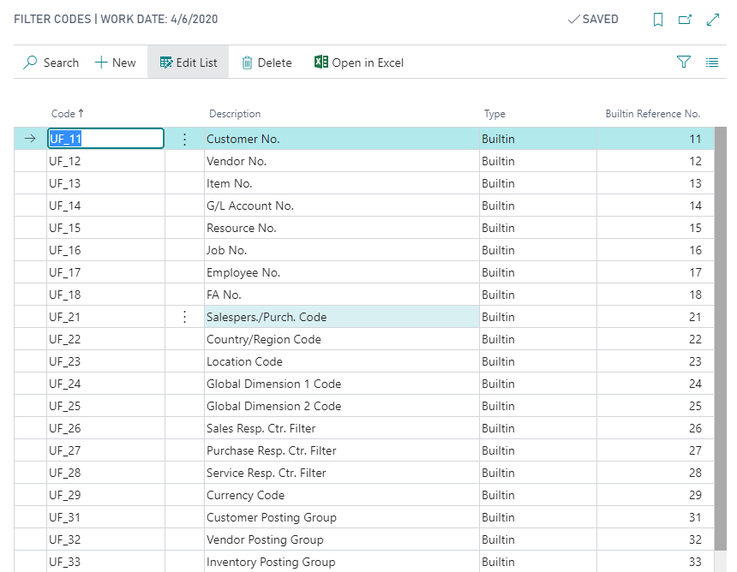Click Sales Resp. Ctr. Filter description
The height and width of the screenshot is (572, 737).
(342, 428)
